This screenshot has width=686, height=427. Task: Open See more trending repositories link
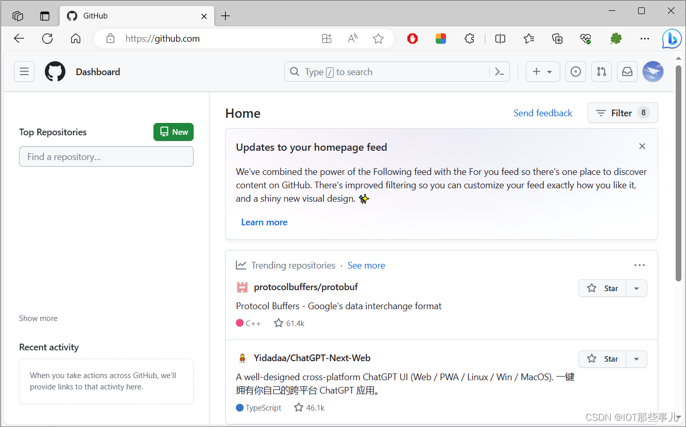(366, 265)
